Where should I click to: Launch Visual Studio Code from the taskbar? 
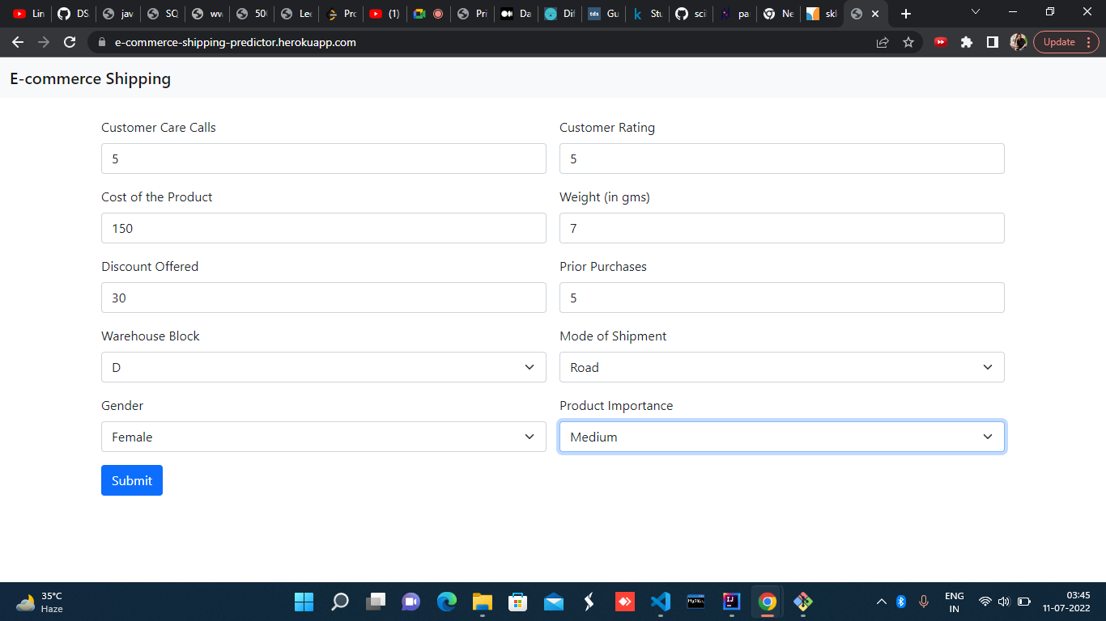660,602
